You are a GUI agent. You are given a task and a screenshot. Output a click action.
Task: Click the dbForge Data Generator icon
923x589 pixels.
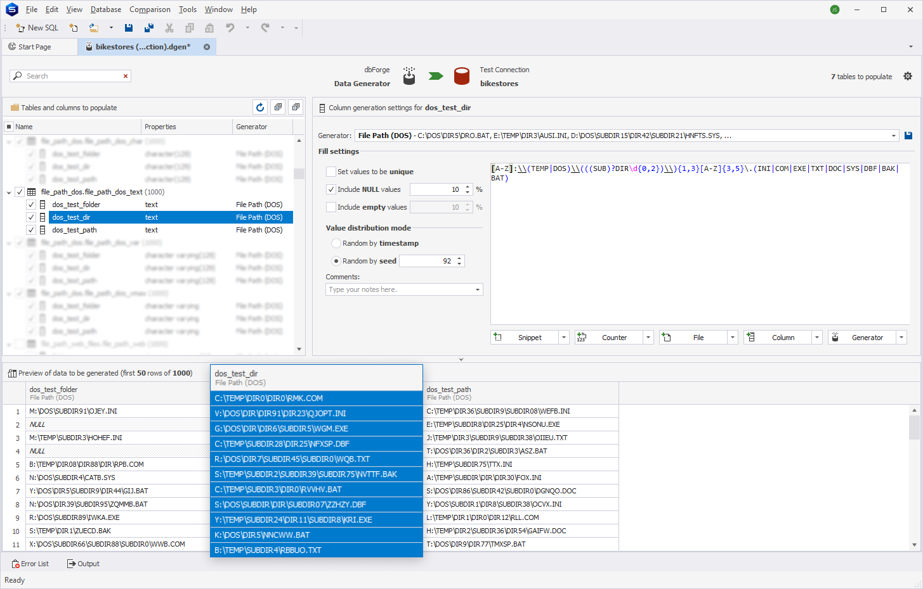(409, 76)
